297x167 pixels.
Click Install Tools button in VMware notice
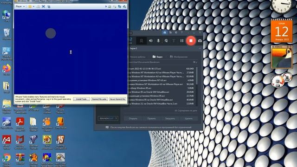tap(82, 99)
